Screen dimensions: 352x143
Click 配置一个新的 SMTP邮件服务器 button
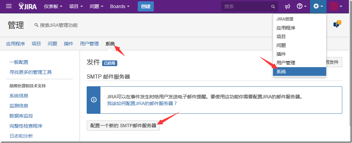click(x=123, y=126)
